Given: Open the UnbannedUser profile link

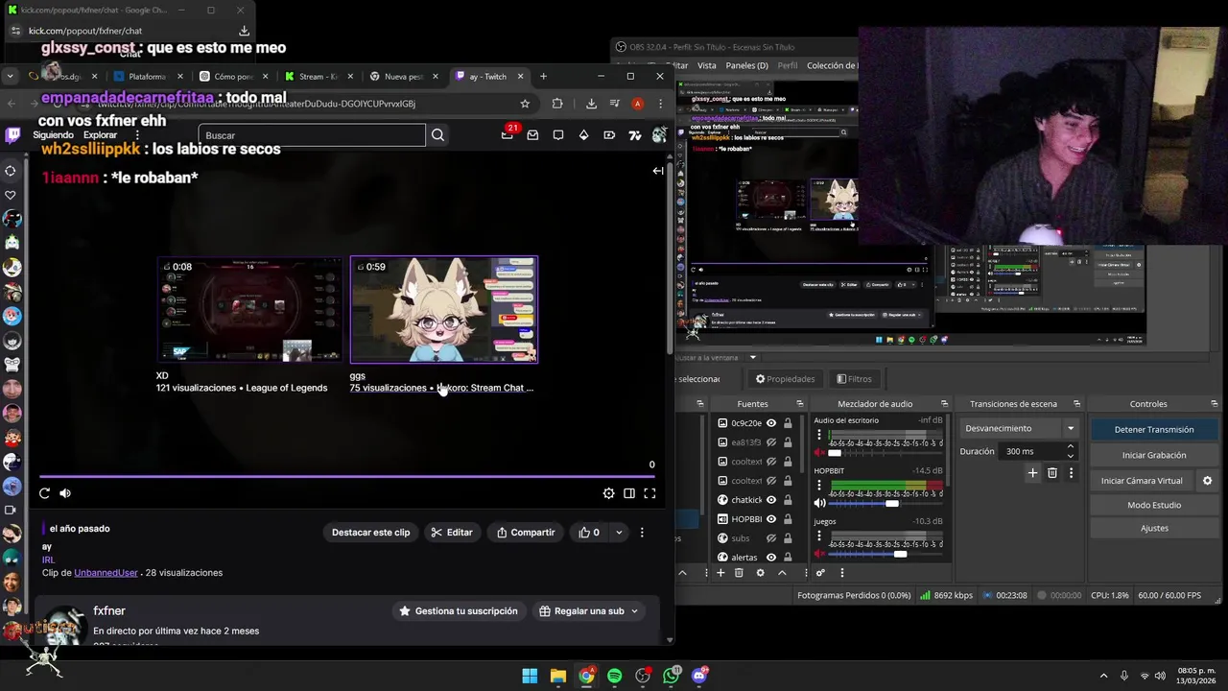Looking at the screenshot, I should tap(106, 573).
